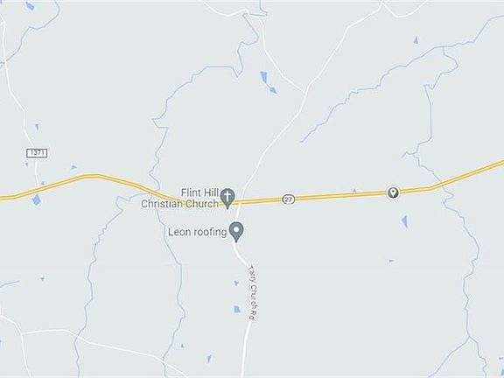Click the white road junction in the bottom-left
504x378 pixels.
pos(21,334)
